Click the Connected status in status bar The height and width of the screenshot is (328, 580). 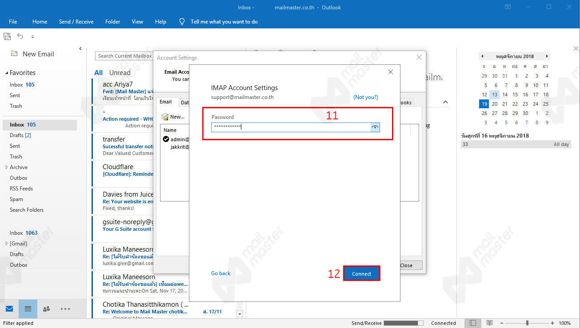coord(443,323)
